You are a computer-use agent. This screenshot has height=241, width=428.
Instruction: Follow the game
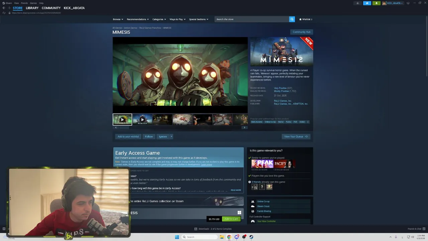point(149,137)
